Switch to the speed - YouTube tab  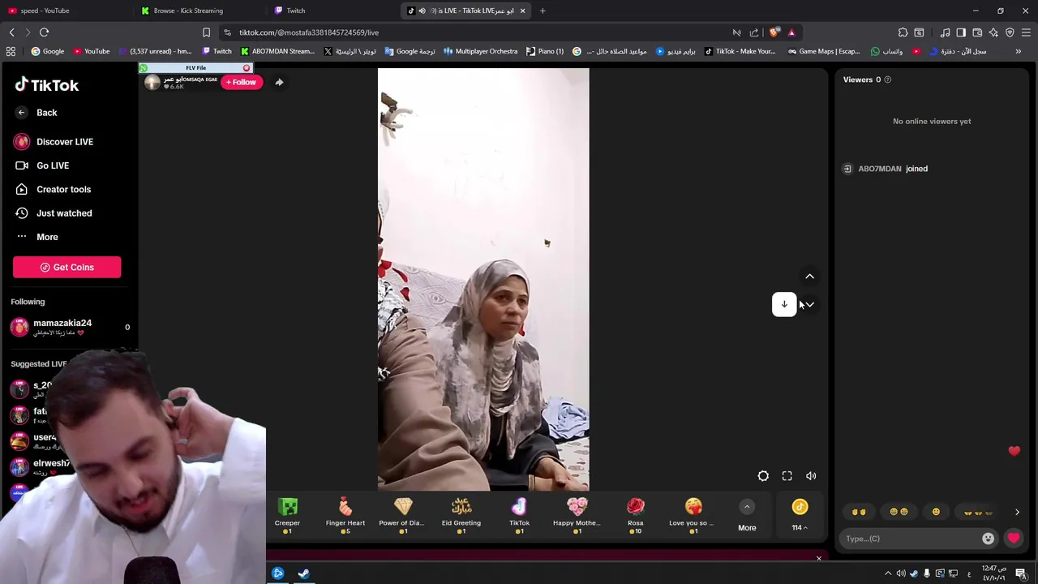pos(63,11)
